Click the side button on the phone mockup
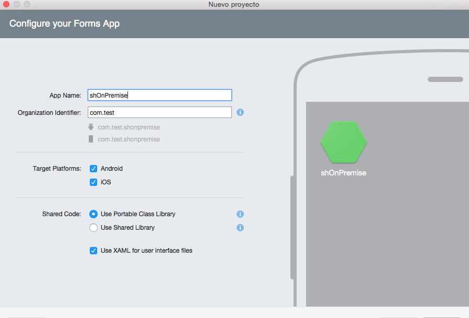The width and height of the screenshot is (469, 318). tap(292, 228)
